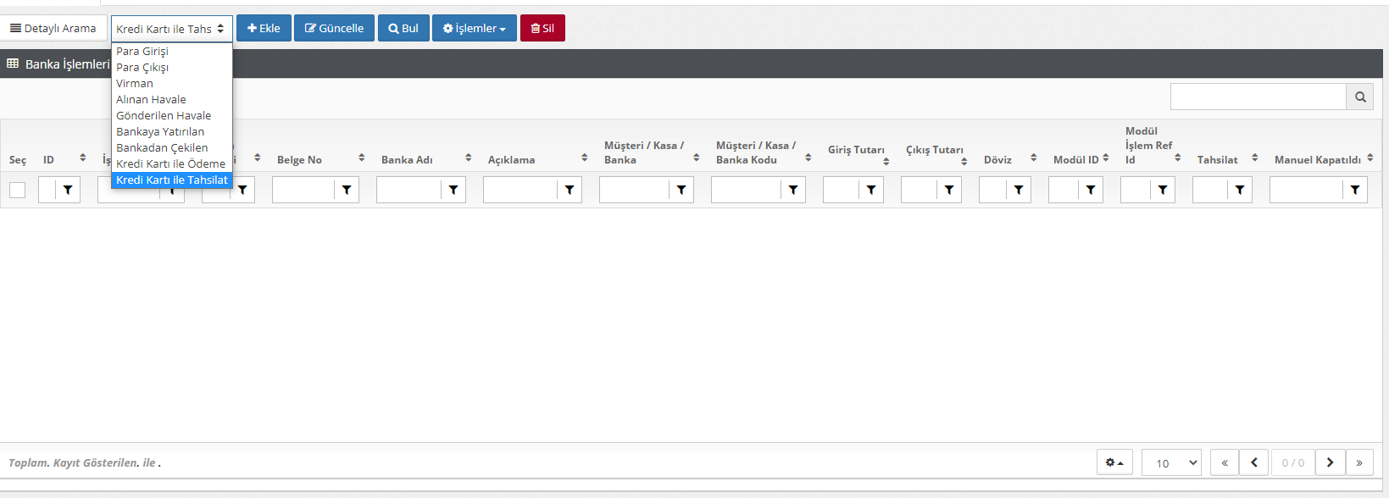Select Kredi Kartı ile Ödeme option
This screenshot has width=1389, height=498.
[x=170, y=163]
